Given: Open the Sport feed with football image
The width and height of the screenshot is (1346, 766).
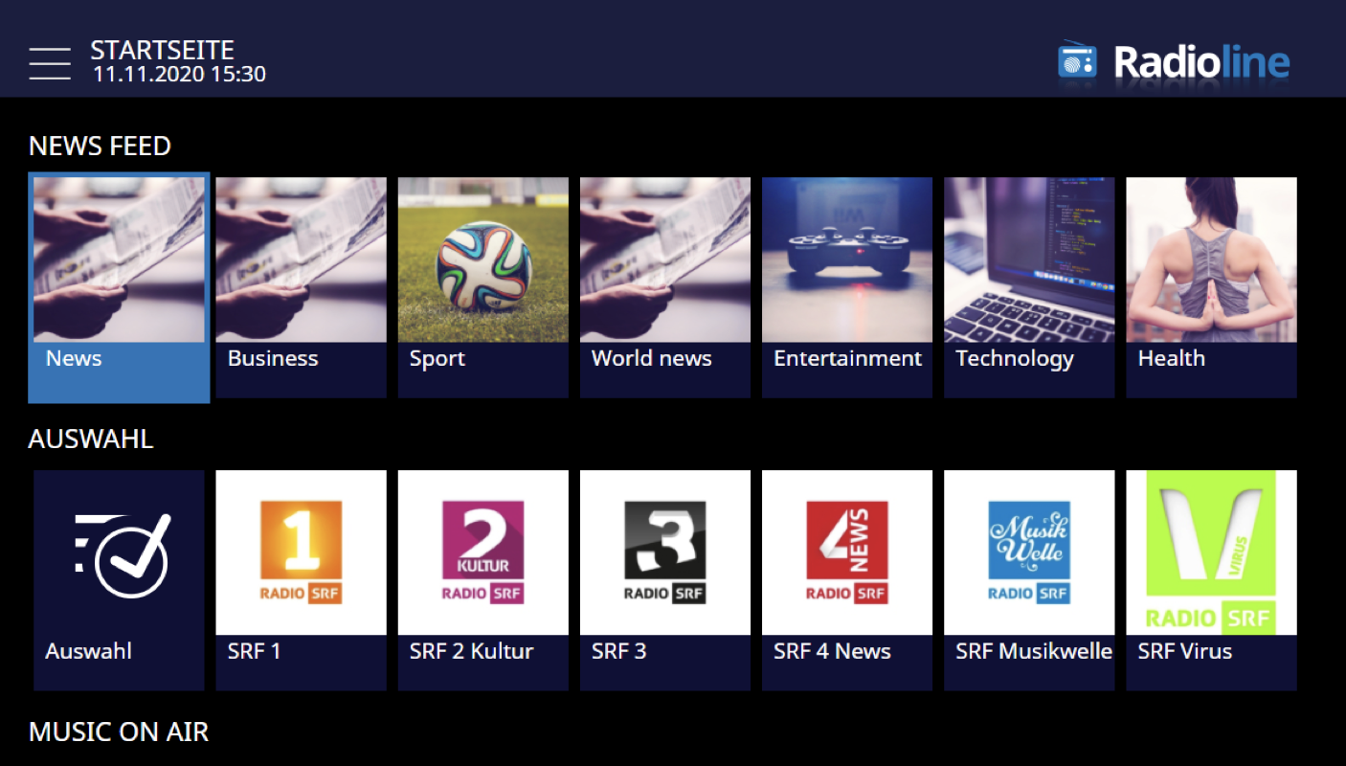Looking at the screenshot, I should [482, 287].
